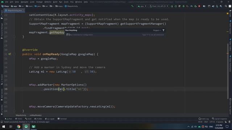Click the CRLF line separator selector
The height and width of the screenshot is (130, 232).
206,122
